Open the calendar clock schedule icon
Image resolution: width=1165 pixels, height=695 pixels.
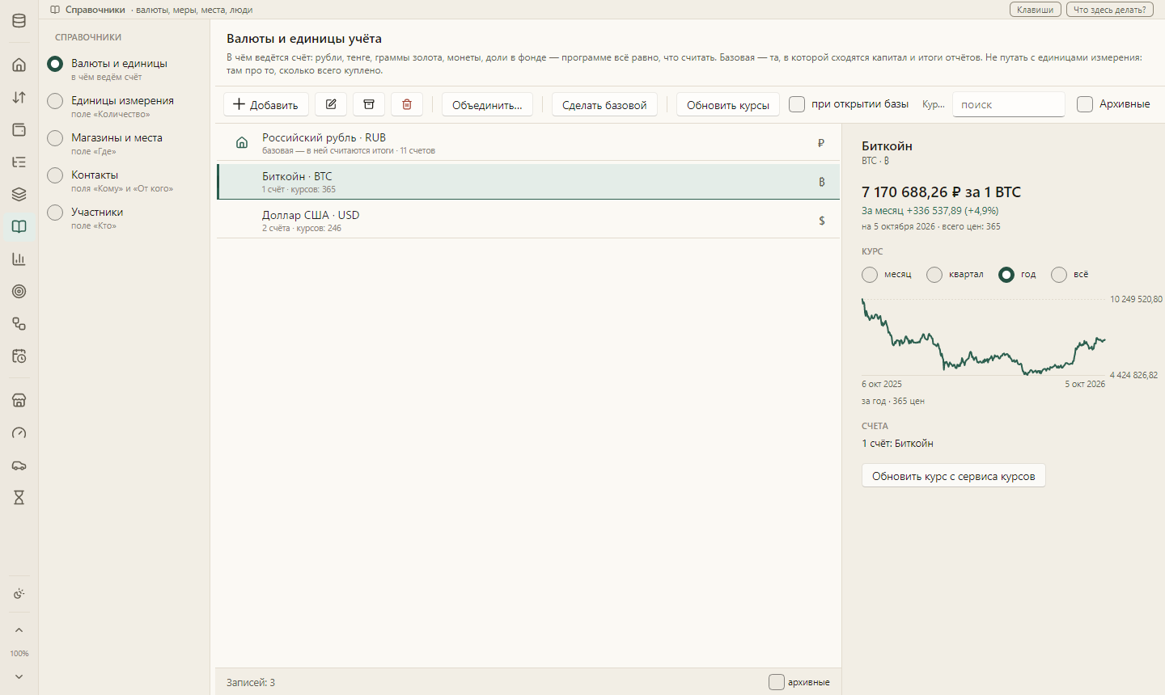[x=19, y=356]
